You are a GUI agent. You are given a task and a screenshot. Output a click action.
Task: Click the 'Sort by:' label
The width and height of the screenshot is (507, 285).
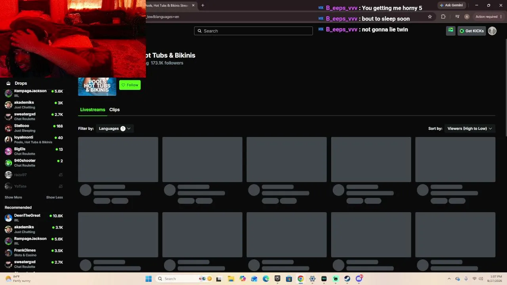[x=435, y=129]
